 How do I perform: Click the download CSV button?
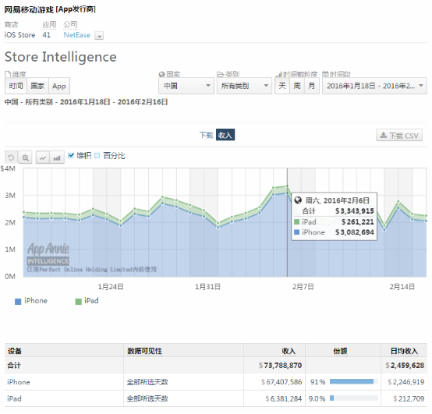(x=399, y=135)
